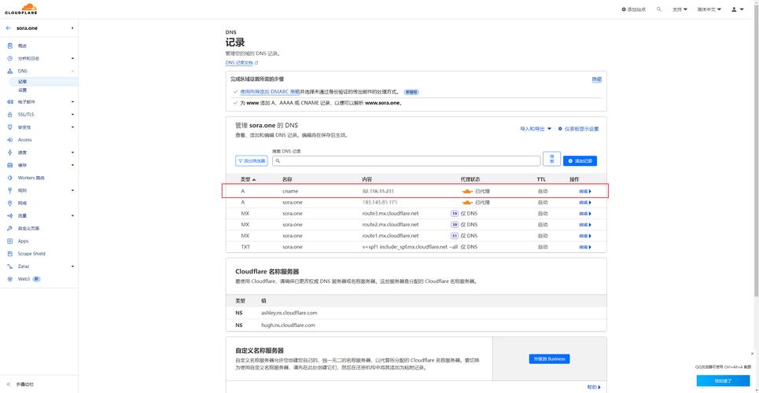Image resolution: width=759 pixels, height=393 pixels.
Task: Expand the 流量 sidebar section
Action: pos(72,216)
